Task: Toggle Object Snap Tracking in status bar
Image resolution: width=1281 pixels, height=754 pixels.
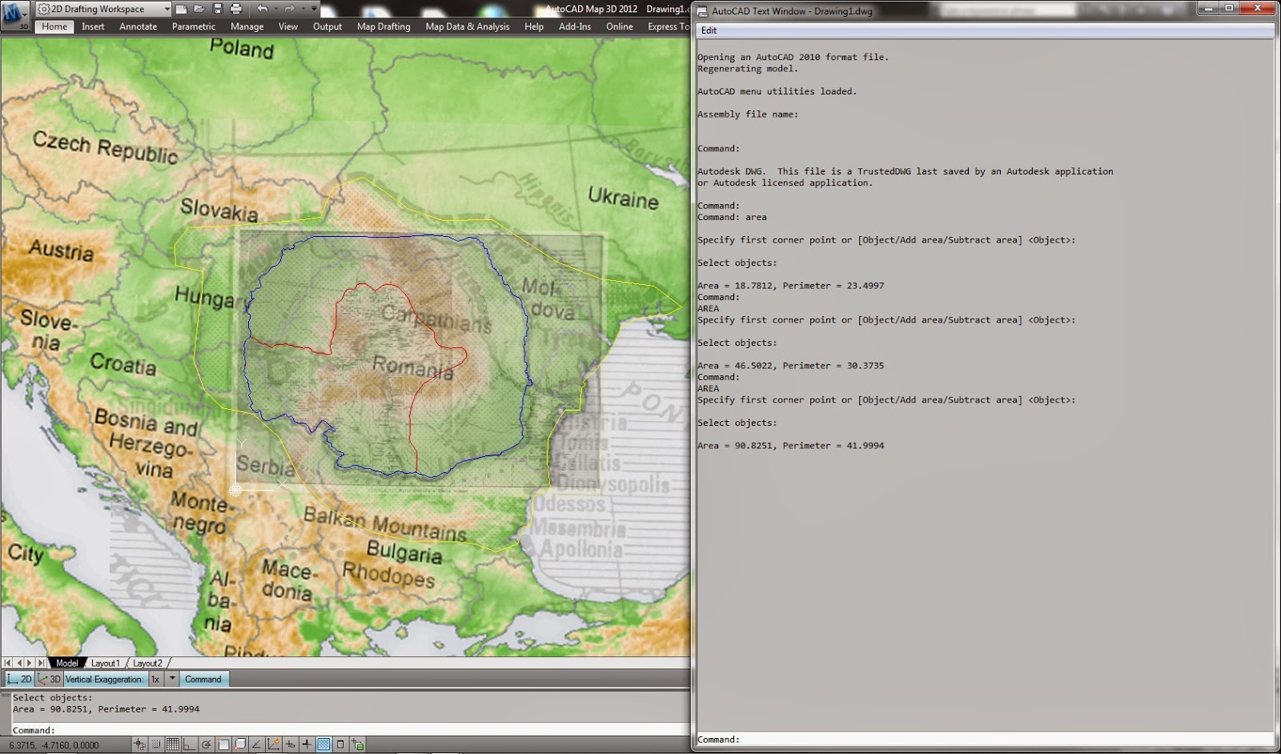Action: point(257,744)
